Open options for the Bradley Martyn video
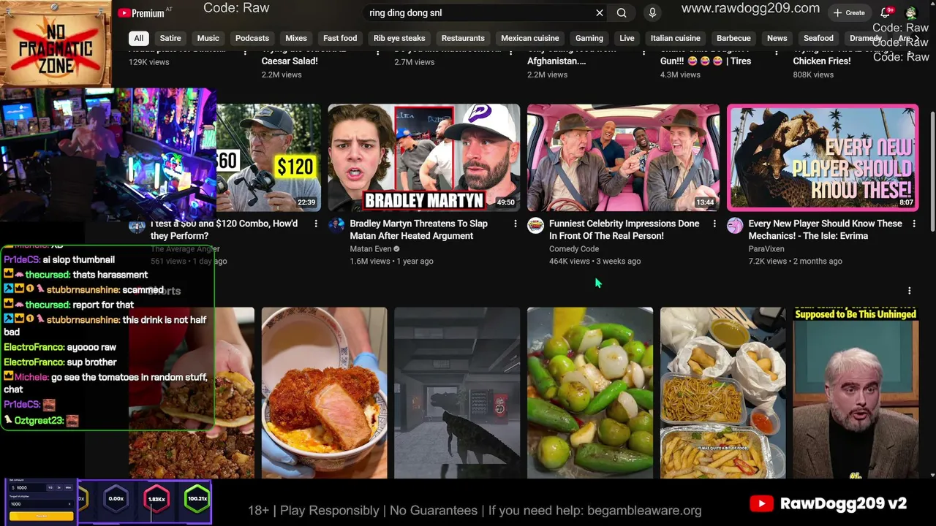The height and width of the screenshot is (526, 936). pyautogui.click(x=515, y=224)
